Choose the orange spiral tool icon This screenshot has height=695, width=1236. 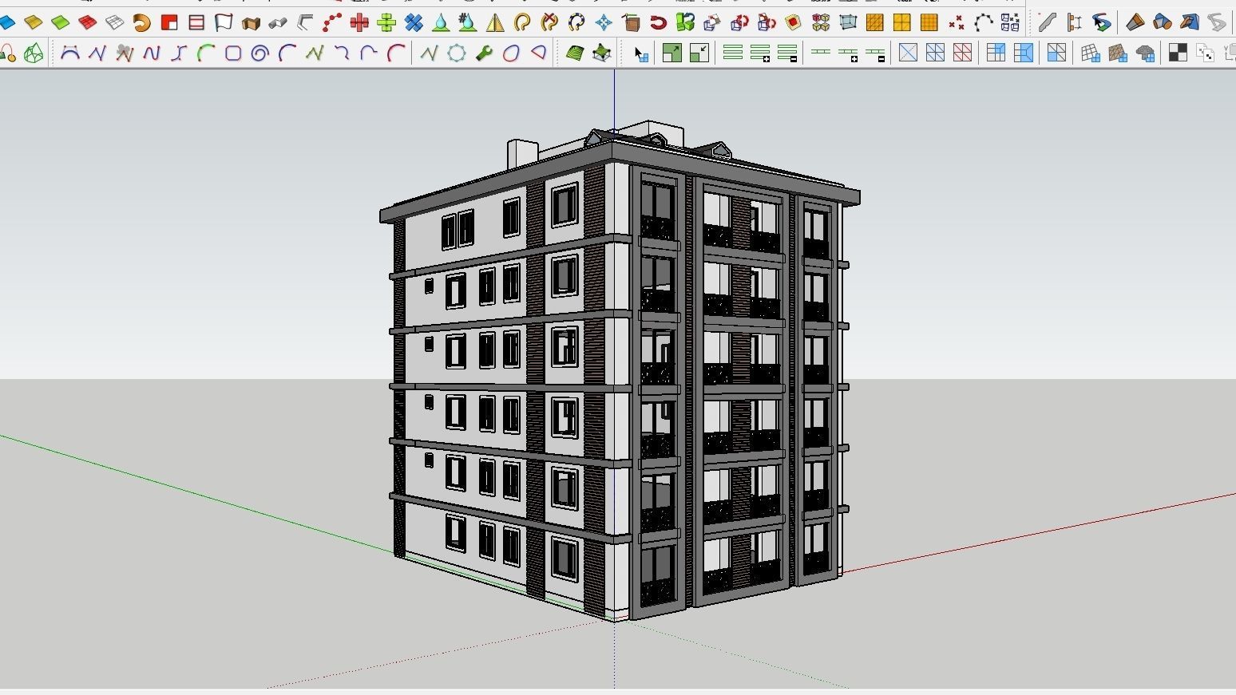pos(141,22)
